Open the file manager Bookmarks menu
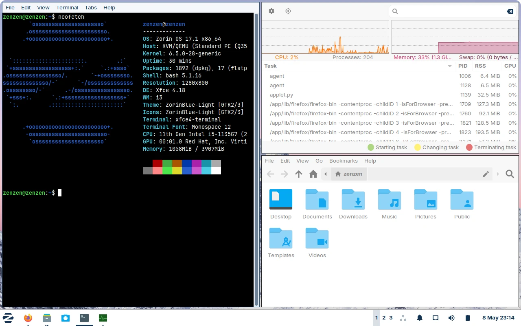521x326 pixels. click(x=344, y=161)
